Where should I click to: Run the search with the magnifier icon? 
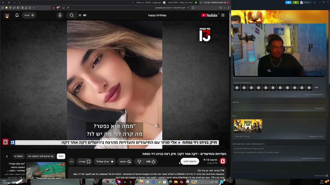click(72, 15)
